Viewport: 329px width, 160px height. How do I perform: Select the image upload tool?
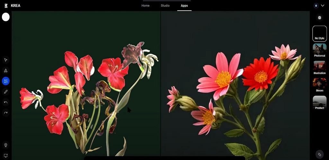[6, 81]
